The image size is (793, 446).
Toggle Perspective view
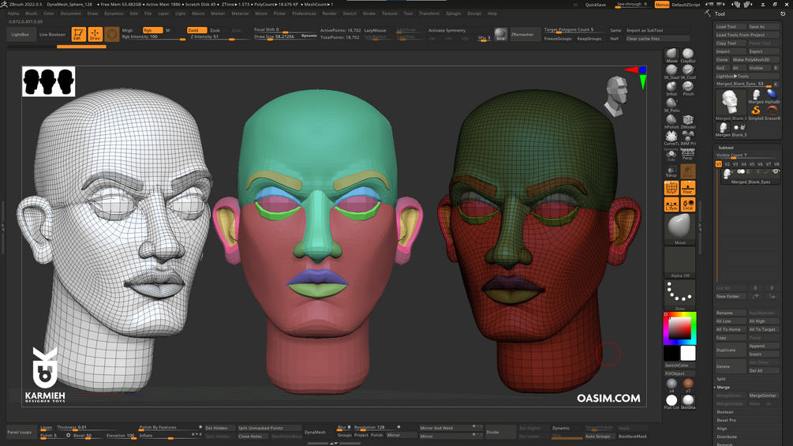pos(687,155)
